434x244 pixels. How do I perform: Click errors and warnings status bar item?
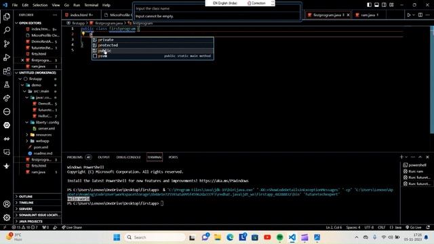(x=24, y=228)
